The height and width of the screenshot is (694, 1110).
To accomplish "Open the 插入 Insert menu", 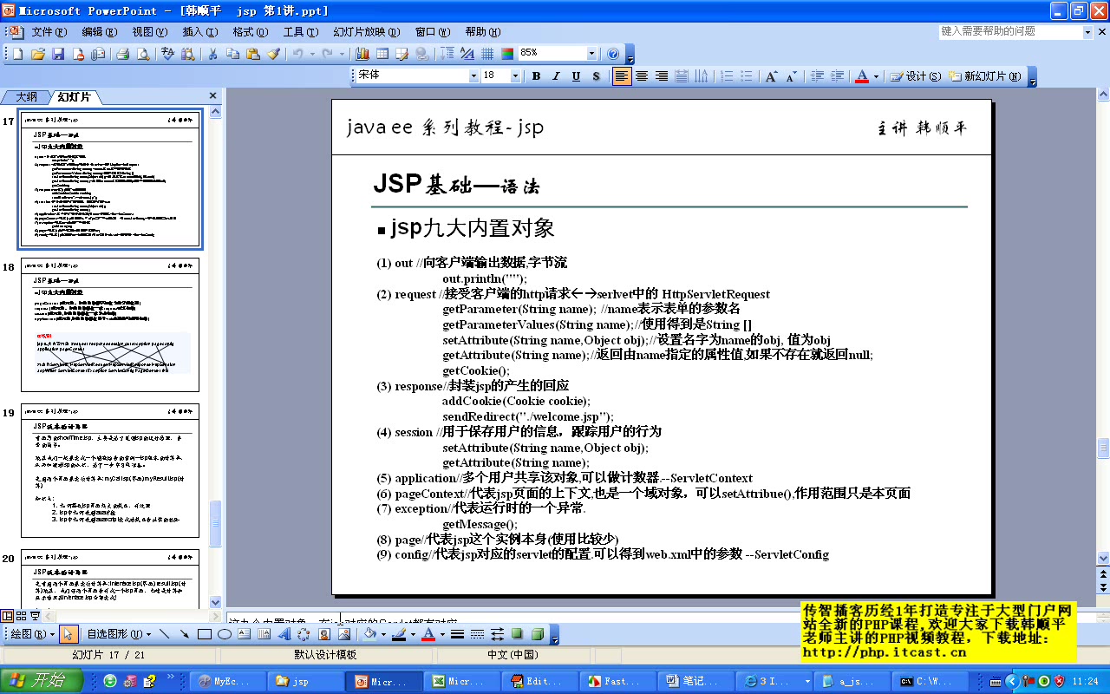I will pos(199,32).
